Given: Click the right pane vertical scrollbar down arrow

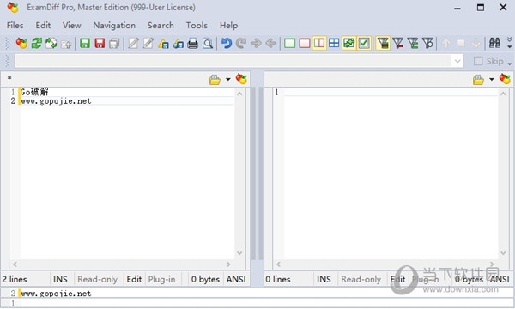Looking at the screenshot, I should point(503,252).
